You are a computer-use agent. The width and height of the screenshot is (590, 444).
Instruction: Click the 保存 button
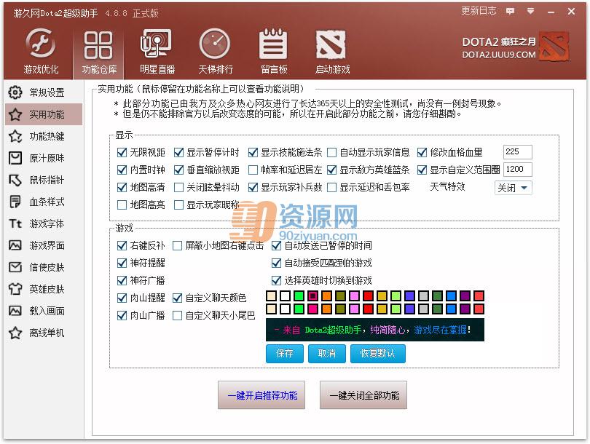pos(285,354)
